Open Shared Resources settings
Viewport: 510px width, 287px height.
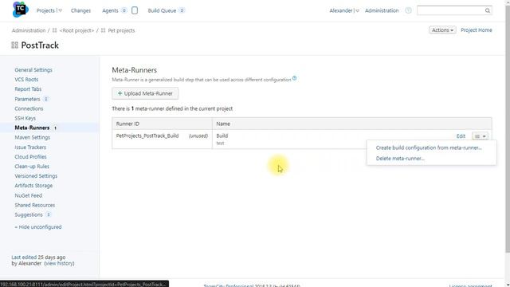(35, 205)
